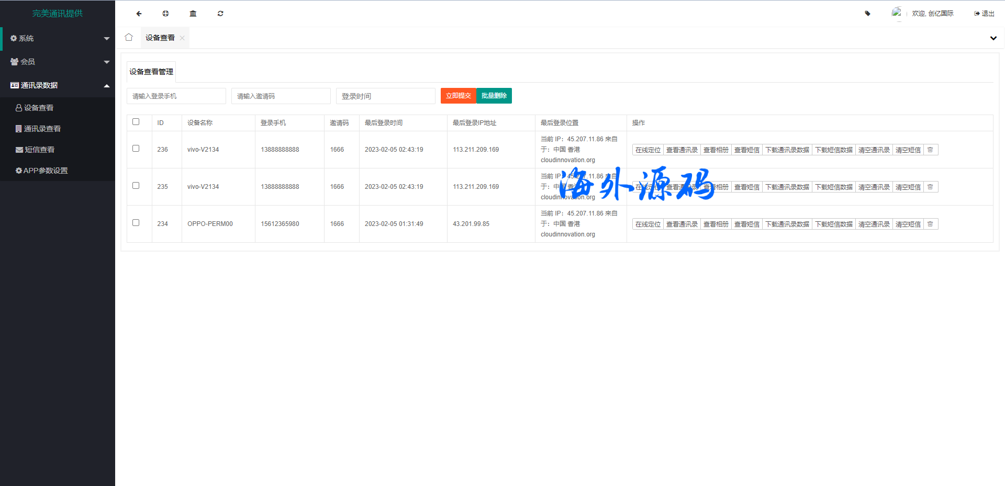Click the home icon beside the 设备查看 tab

click(x=129, y=37)
